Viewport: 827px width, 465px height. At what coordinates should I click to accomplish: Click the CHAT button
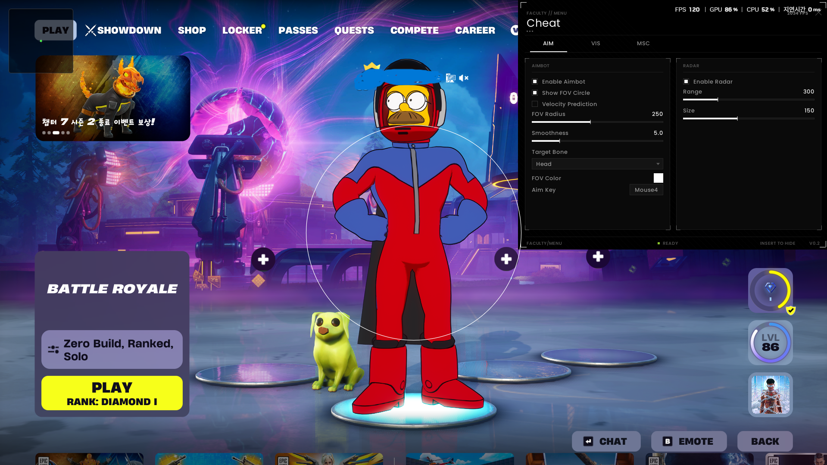606,441
